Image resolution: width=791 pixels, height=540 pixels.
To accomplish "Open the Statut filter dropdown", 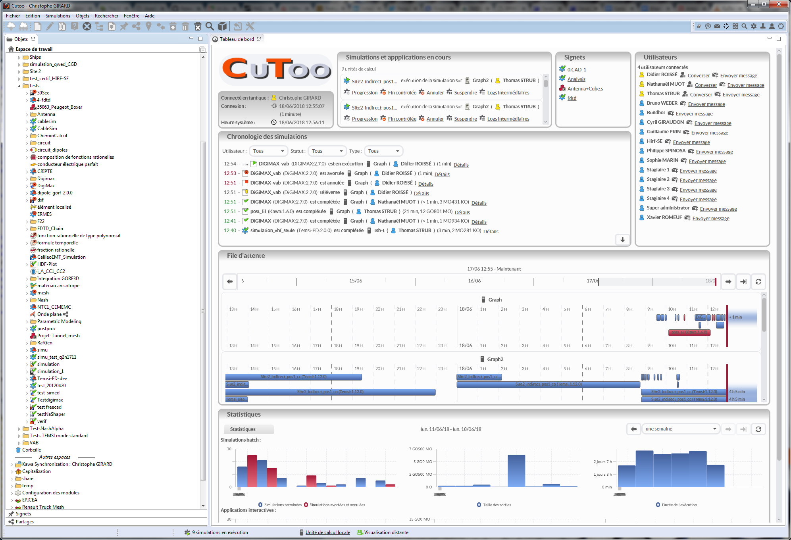I will [327, 151].
